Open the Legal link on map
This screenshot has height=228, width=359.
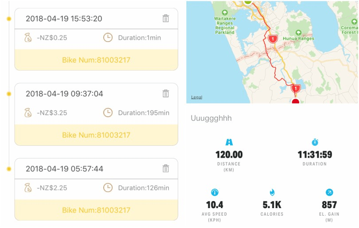(x=196, y=97)
